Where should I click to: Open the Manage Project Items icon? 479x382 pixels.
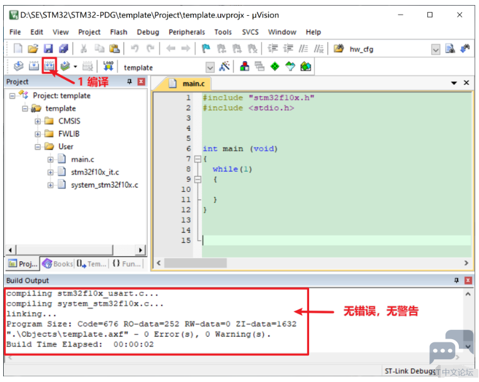click(x=245, y=66)
